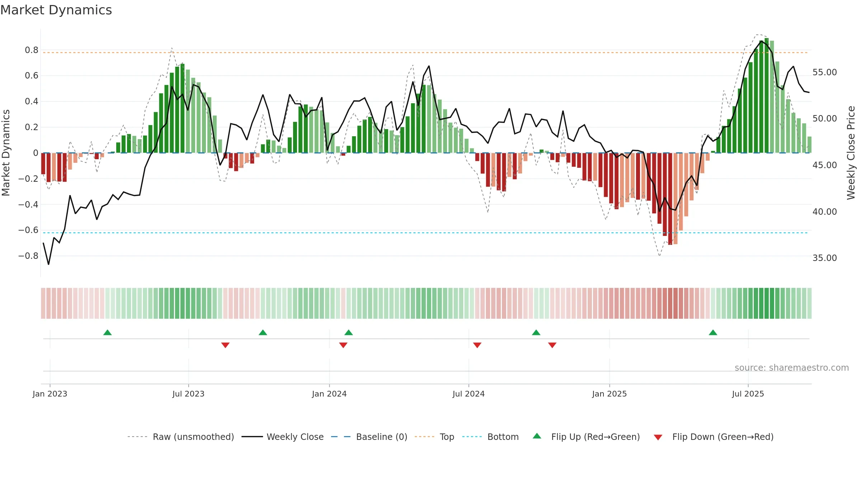The height and width of the screenshot is (484, 861).
Task: Click the 0.6 left axis label
Action: (x=32, y=76)
